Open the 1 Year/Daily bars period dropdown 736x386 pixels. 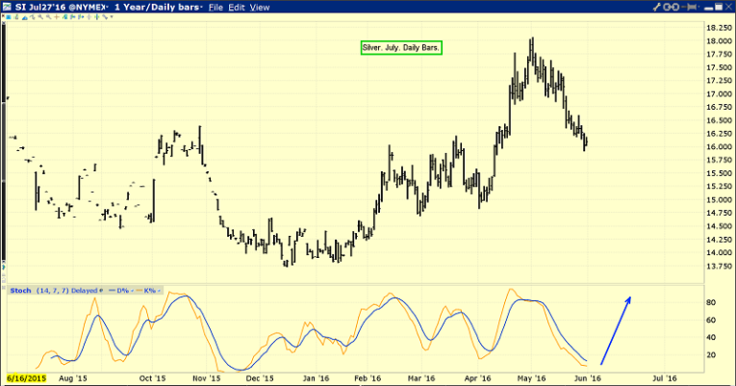159,7
